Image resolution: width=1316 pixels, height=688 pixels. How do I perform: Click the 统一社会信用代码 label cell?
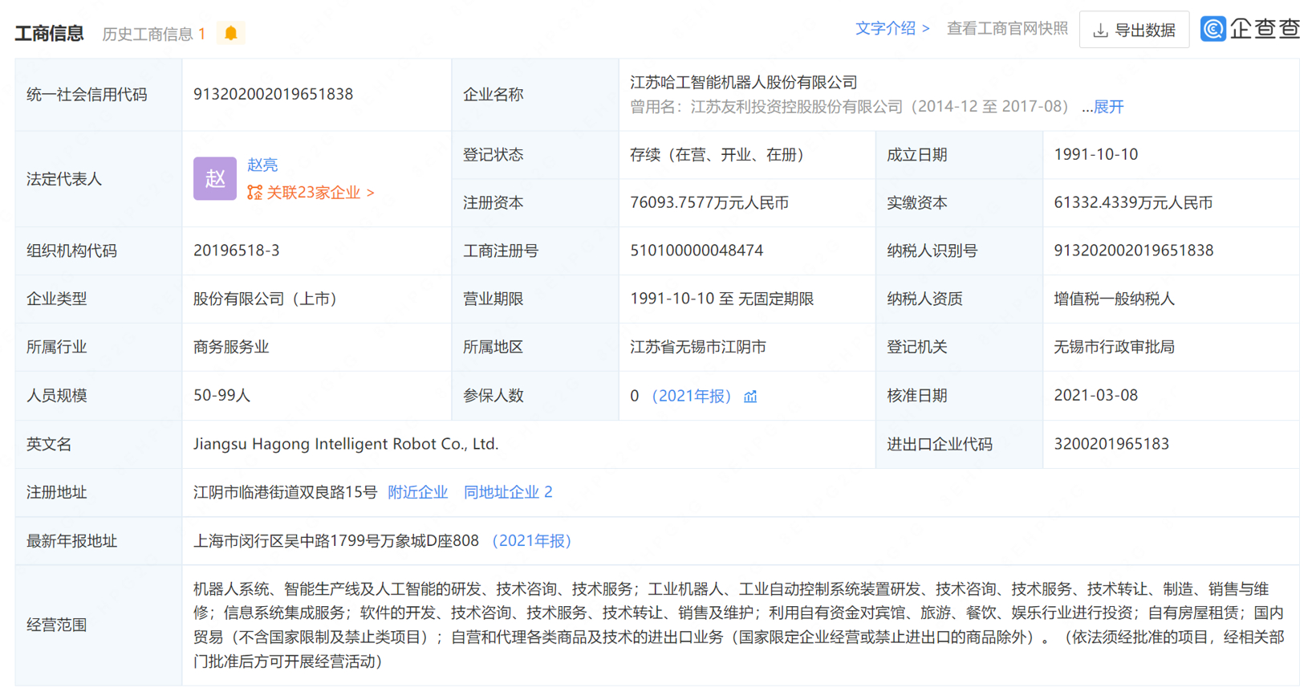[x=99, y=95]
